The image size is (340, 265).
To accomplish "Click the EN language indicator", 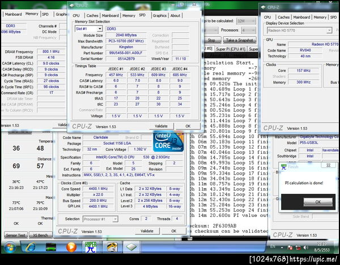I will [273, 246].
